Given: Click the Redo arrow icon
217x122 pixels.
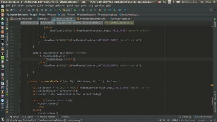Looking at the screenshot, I should tap(24, 10).
